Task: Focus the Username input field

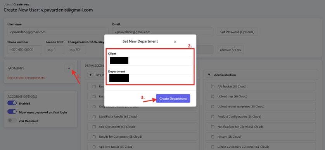Action: 58,32
